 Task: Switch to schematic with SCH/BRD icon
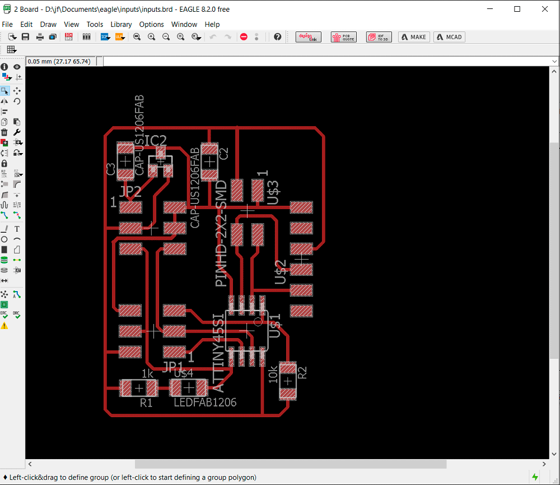point(68,37)
